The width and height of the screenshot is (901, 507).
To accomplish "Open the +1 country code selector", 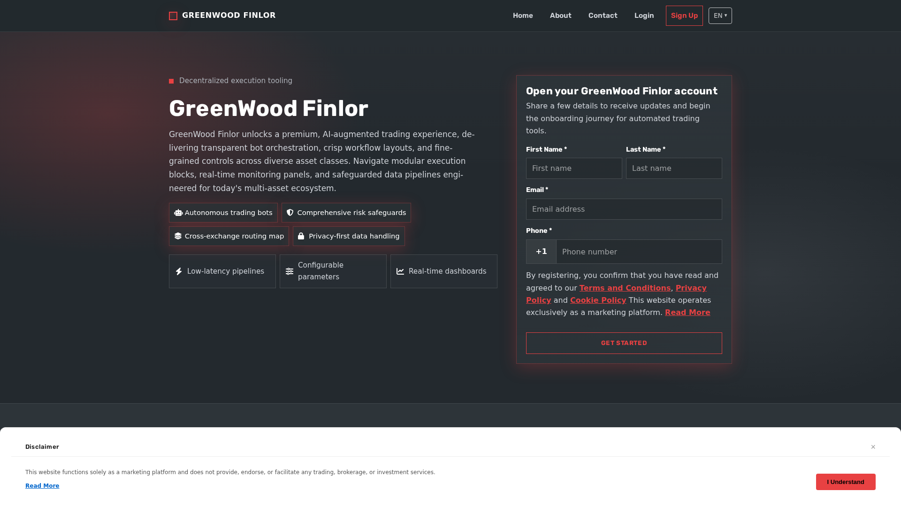I will [541, 252].
